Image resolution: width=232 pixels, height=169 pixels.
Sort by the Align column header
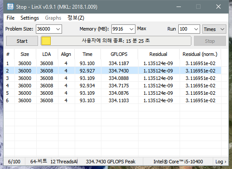(x=66, y=54)
